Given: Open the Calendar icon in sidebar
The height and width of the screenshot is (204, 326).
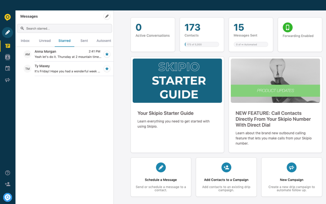Looking at the screenshot, I should [8, 68].
